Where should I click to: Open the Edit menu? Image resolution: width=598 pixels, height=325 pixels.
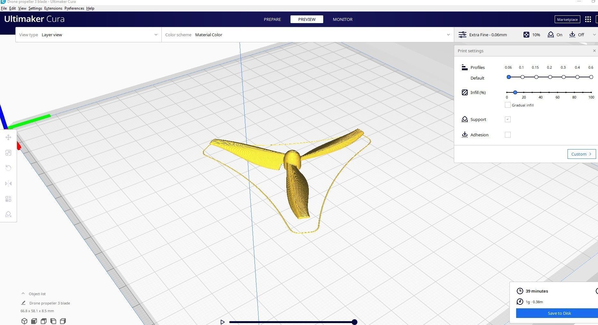tap(13, 8)
